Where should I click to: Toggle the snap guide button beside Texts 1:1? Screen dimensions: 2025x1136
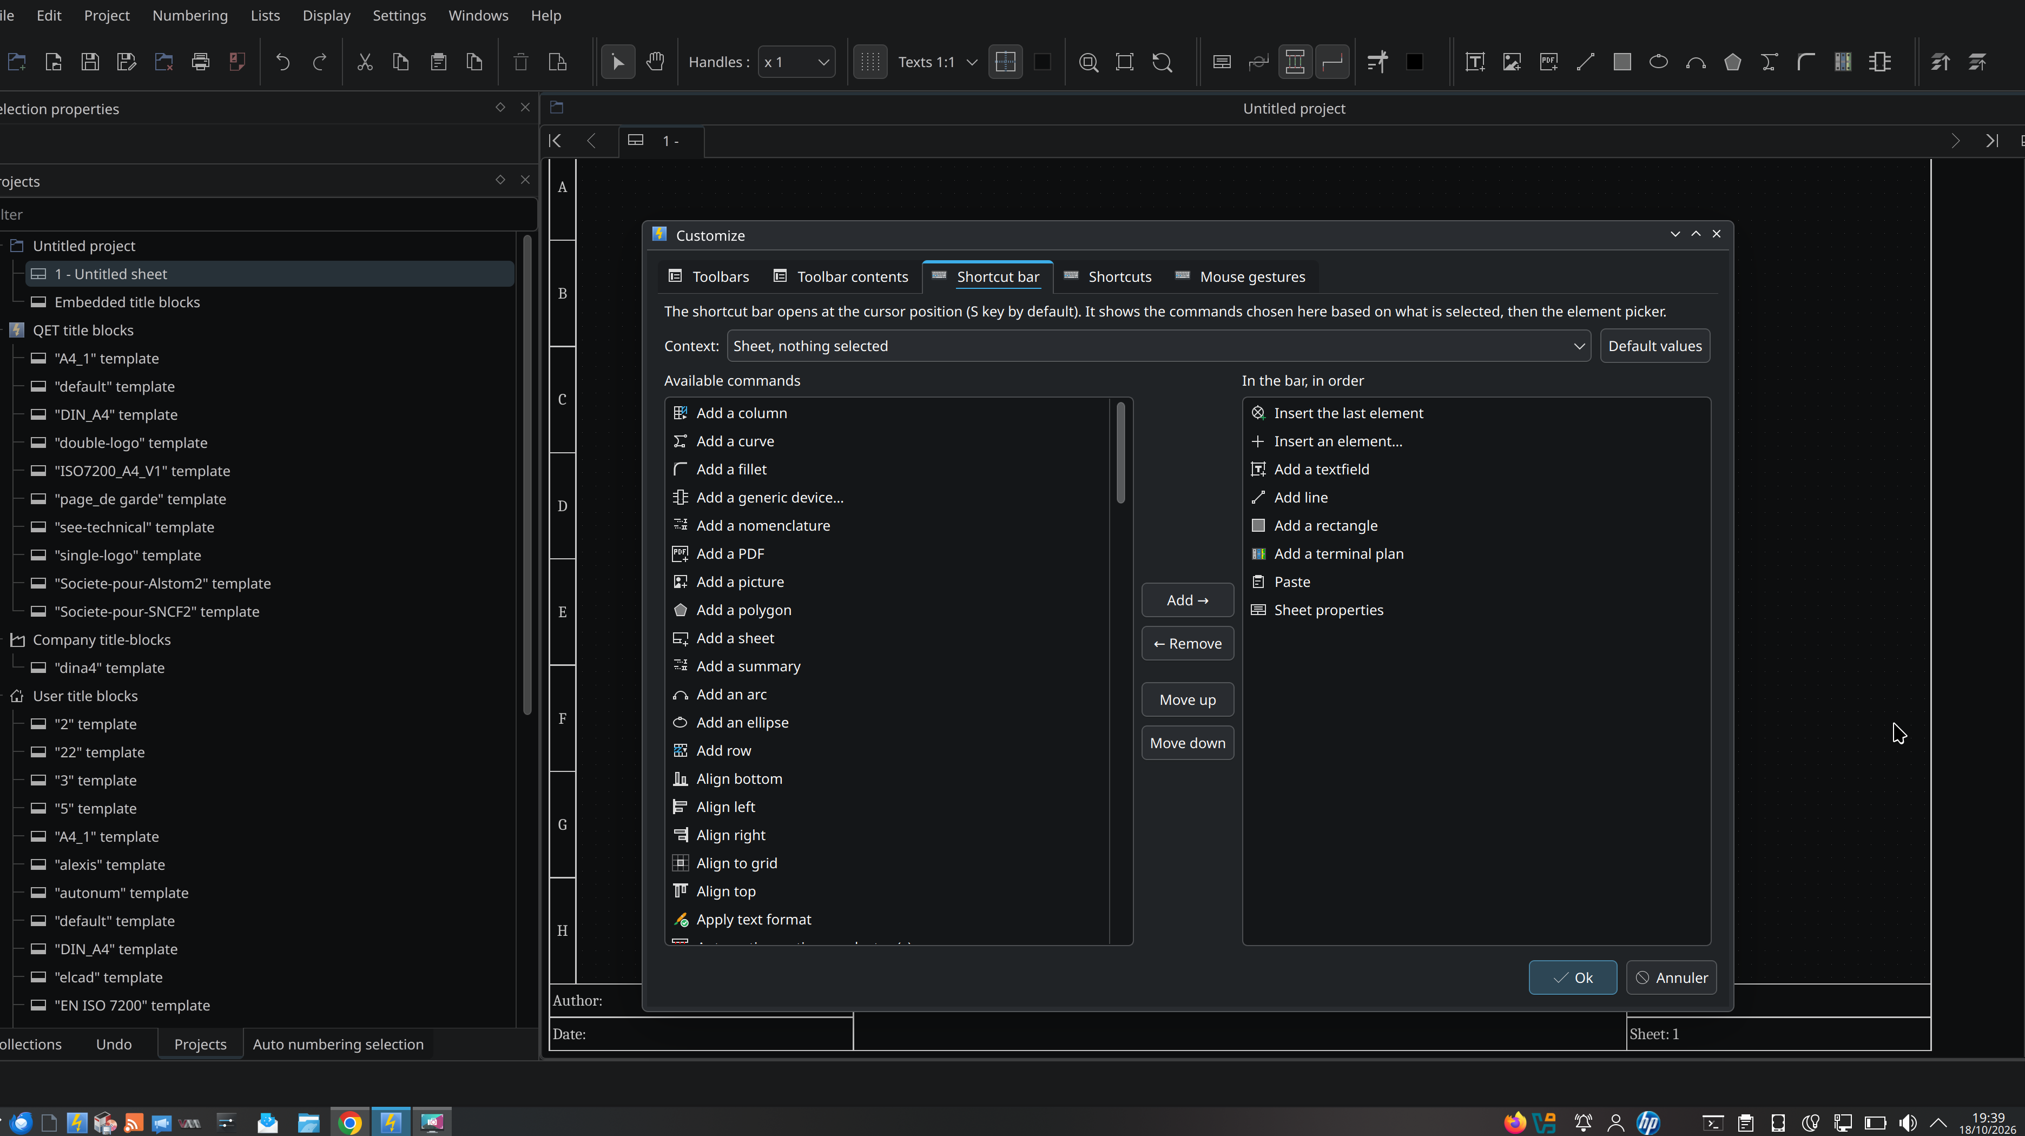pyautogui.click(x=1005, y=61)
